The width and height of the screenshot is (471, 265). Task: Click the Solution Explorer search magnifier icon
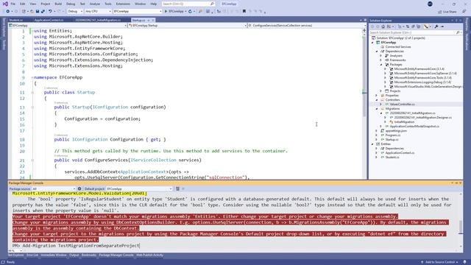click(x=458, y=32)
